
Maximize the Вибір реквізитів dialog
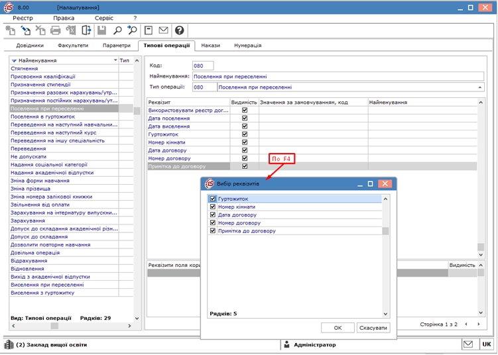[x=370, y=183]
